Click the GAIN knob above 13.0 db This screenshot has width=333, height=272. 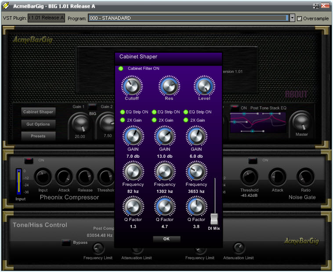coord(165,136)
